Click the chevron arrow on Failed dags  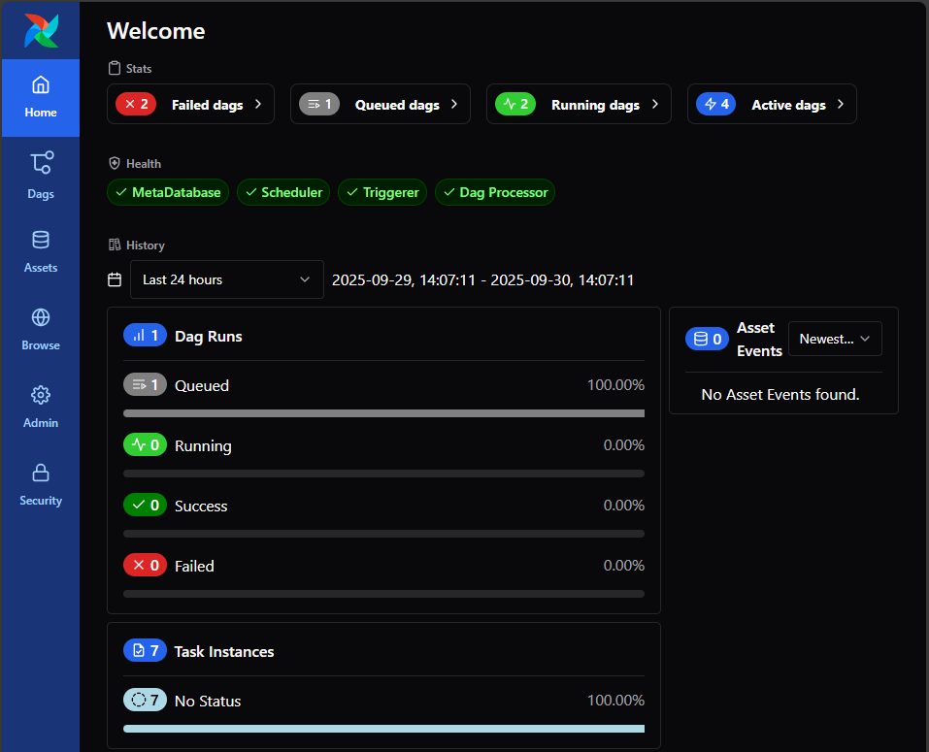258,104
